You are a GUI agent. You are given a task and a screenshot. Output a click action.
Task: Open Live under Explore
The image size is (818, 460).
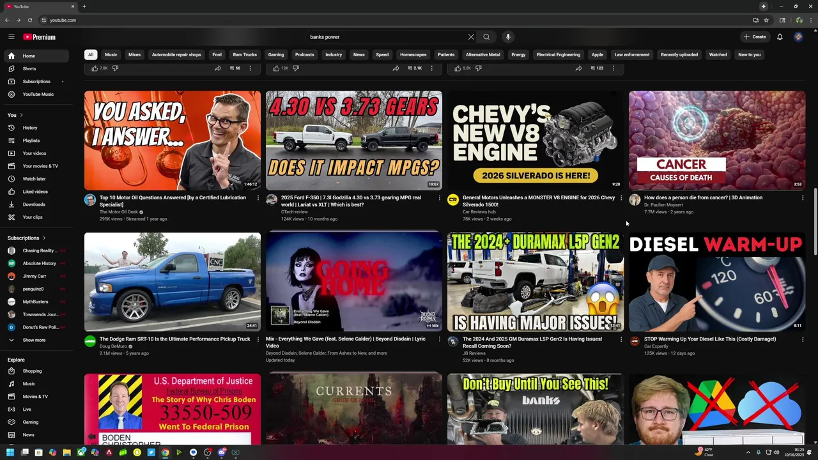click(x=36, y=410)
